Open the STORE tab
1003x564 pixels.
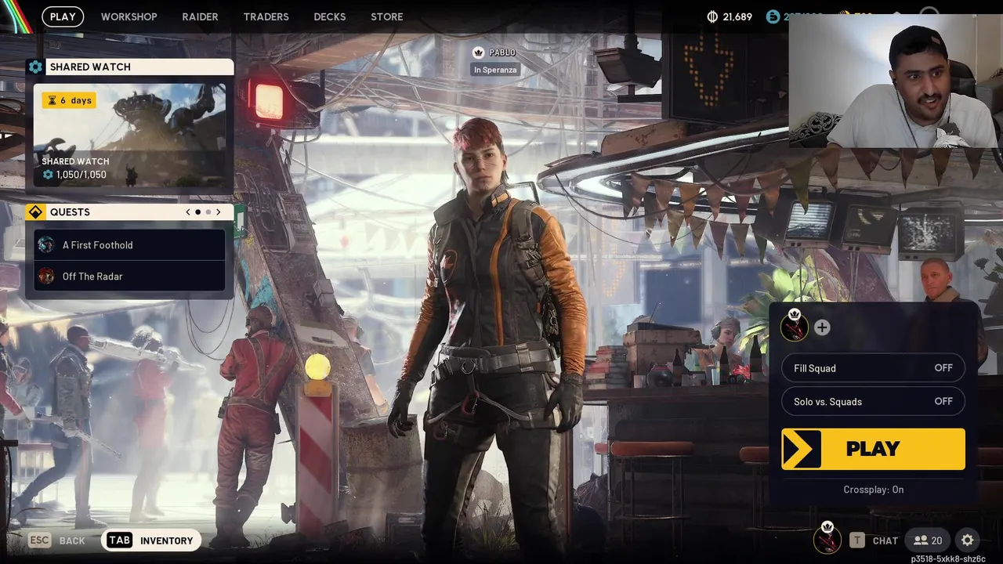coord(386,16)
